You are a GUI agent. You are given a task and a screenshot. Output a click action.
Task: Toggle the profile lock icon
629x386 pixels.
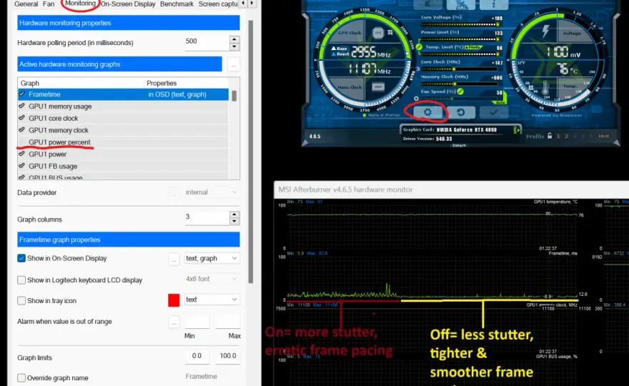pos(550,136)
